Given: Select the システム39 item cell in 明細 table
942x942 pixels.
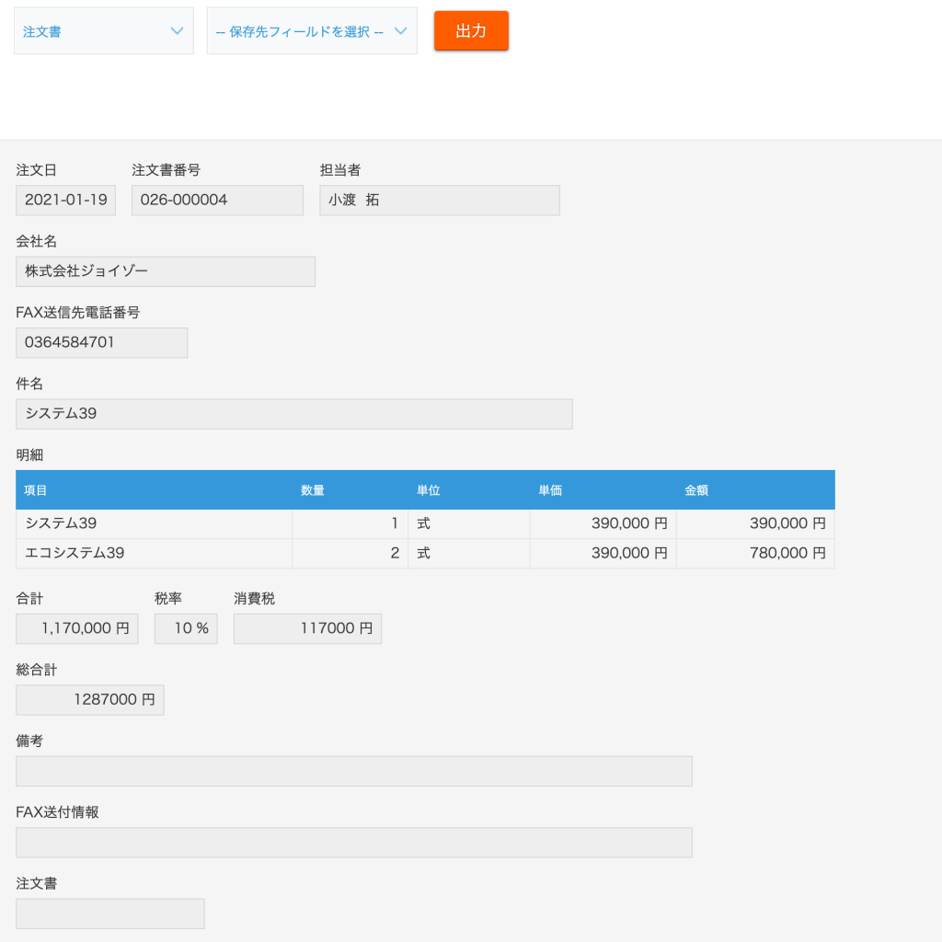Looking at the screenshot, I should 155,523.
